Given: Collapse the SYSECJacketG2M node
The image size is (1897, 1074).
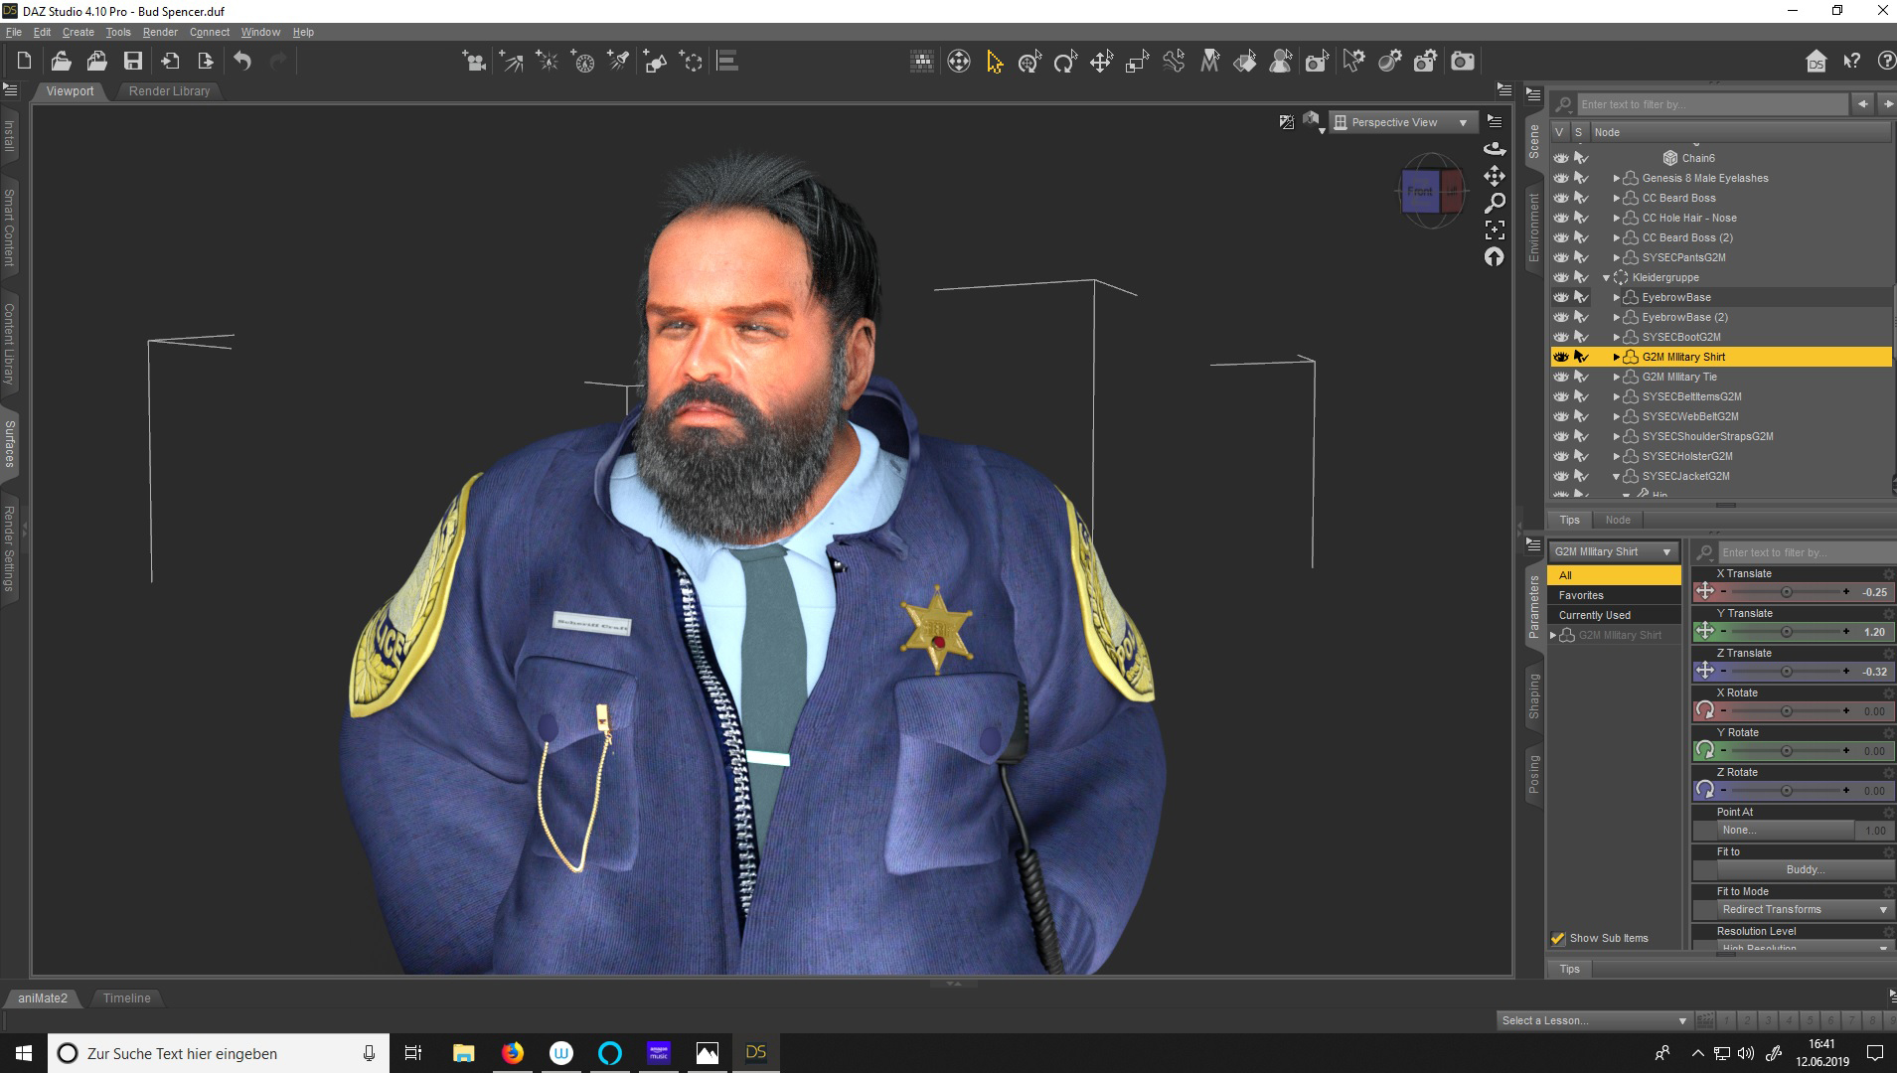Looking at the screenshot, I should pos(1616,476).
